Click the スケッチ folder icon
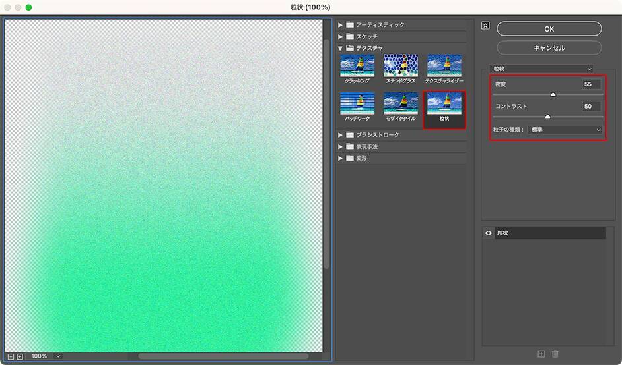The width and height of the screenshot is (622, 365). pos(350,36)
